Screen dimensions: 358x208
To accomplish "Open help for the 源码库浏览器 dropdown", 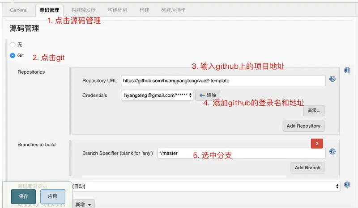I will (x=347, y=184).
